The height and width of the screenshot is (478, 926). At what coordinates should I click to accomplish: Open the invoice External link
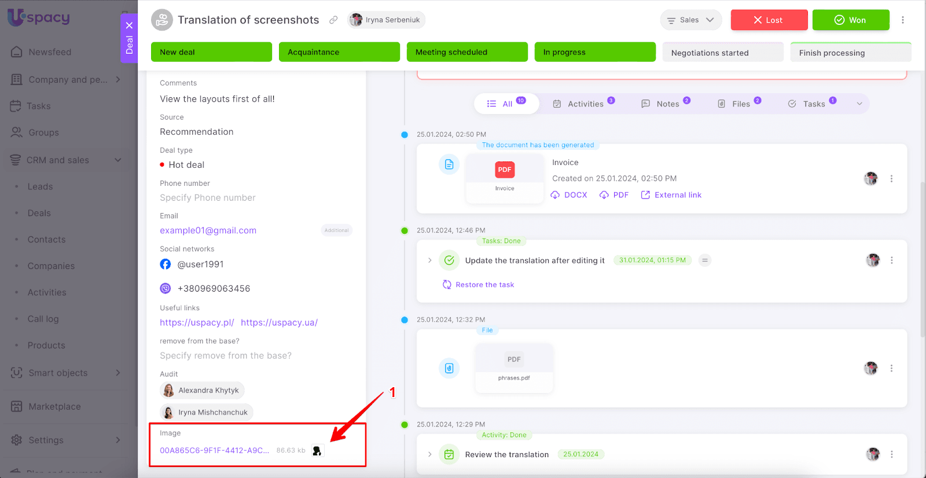pos(671,195)
